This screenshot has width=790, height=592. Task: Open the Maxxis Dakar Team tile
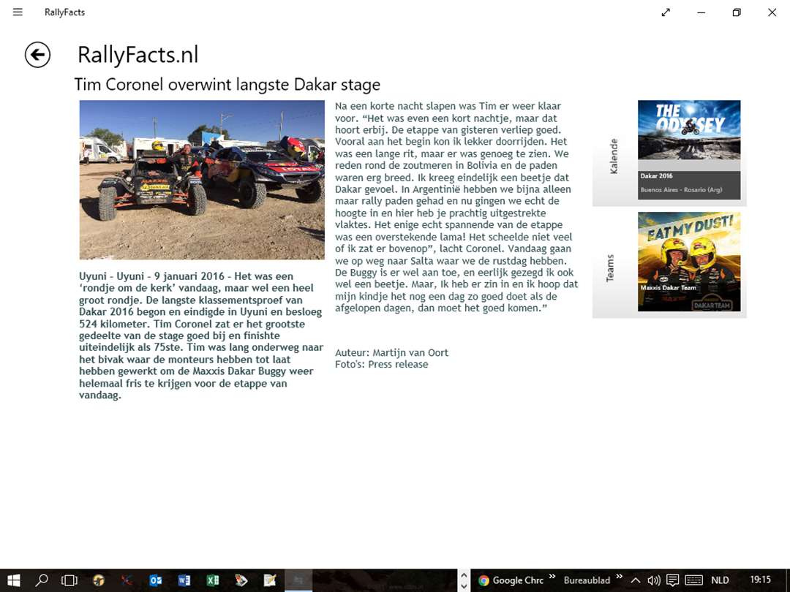[x=689, y=262]
